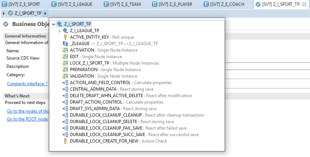Click the Z_E_PLAYER tab entity icon
The width and height of the screenshot is (310, 157).
(154, 4)
